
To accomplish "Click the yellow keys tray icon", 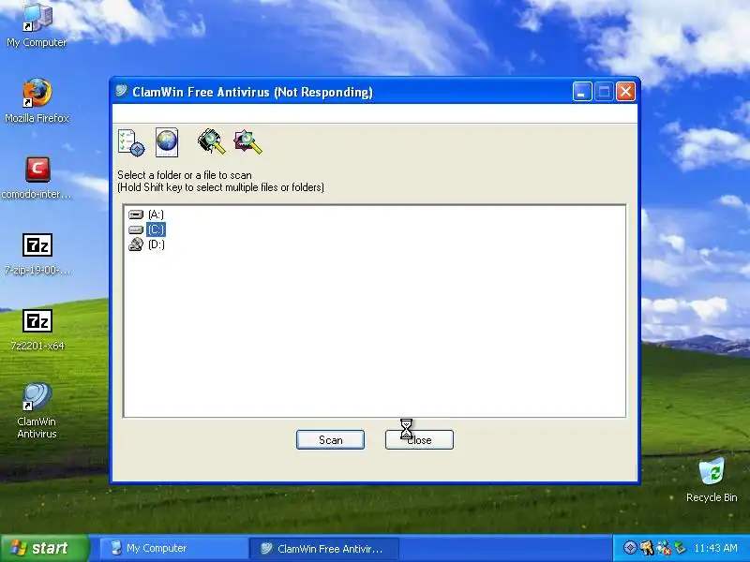I will click(x=647, y=548).
